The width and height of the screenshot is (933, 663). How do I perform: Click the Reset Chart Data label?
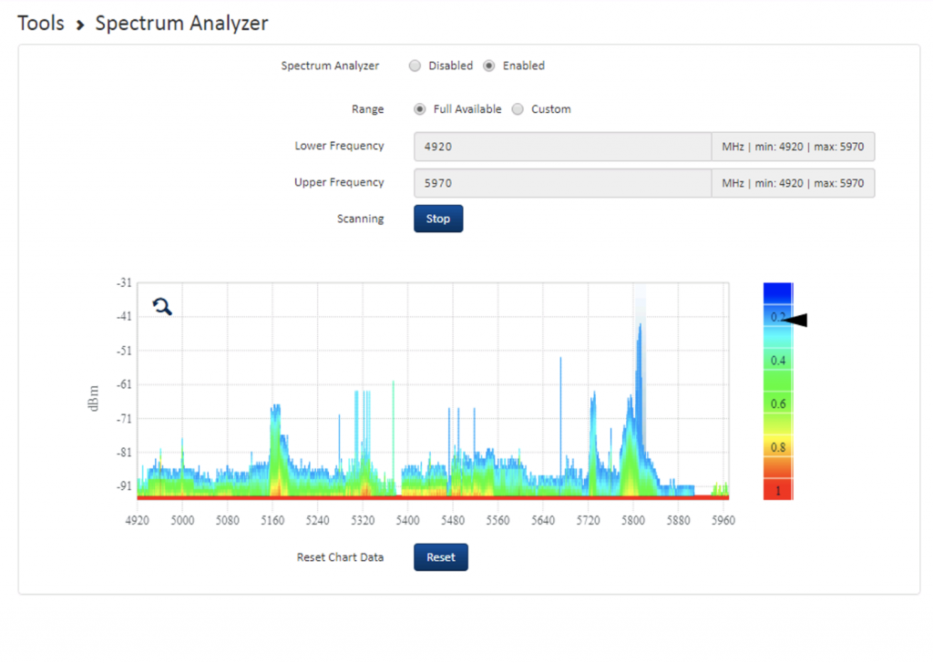[341, 557]
